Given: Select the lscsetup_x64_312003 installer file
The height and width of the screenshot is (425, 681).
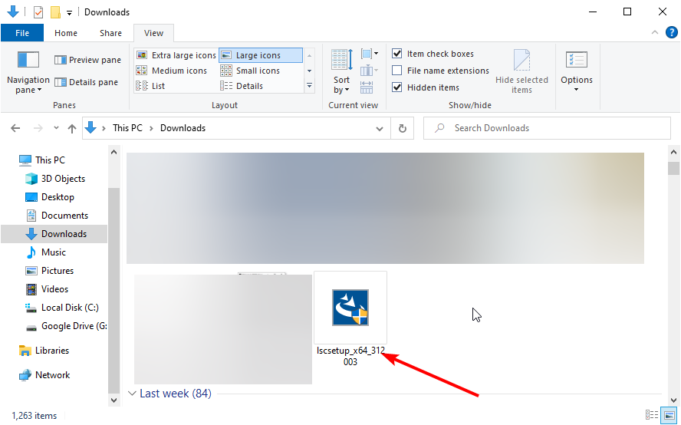Looking at the screenshot, I should pyautogui.click(x=350, y=319).
